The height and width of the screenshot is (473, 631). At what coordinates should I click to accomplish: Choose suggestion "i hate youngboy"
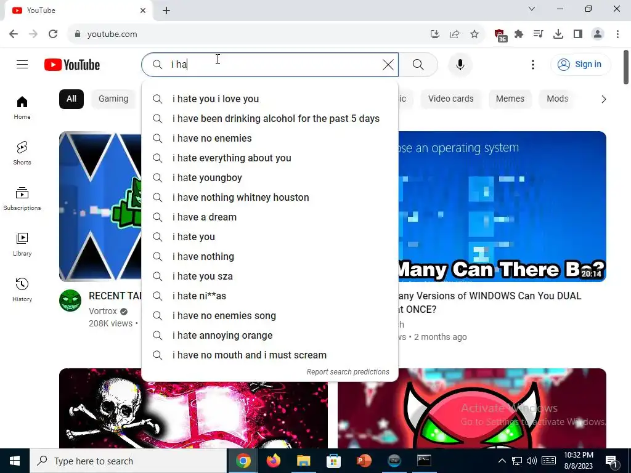[x=270, y=178]
